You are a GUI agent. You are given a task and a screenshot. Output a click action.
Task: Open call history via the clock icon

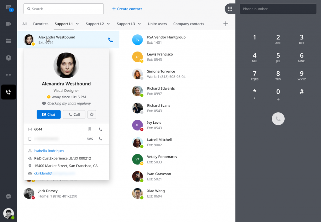tap(8, 58)
